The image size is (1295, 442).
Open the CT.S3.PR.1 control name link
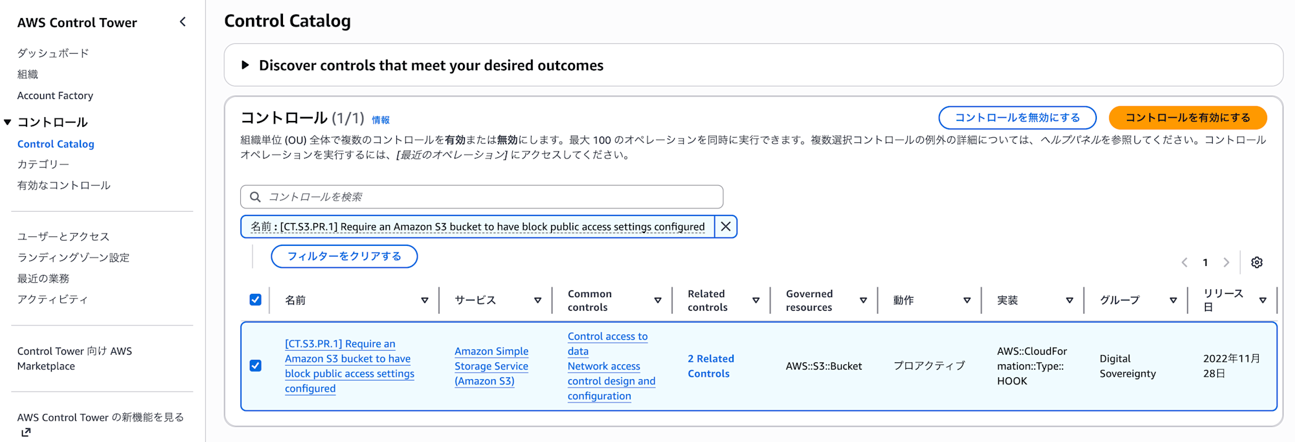click(350, 366)
